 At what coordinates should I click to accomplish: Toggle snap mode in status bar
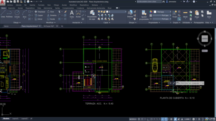[142, 119]
